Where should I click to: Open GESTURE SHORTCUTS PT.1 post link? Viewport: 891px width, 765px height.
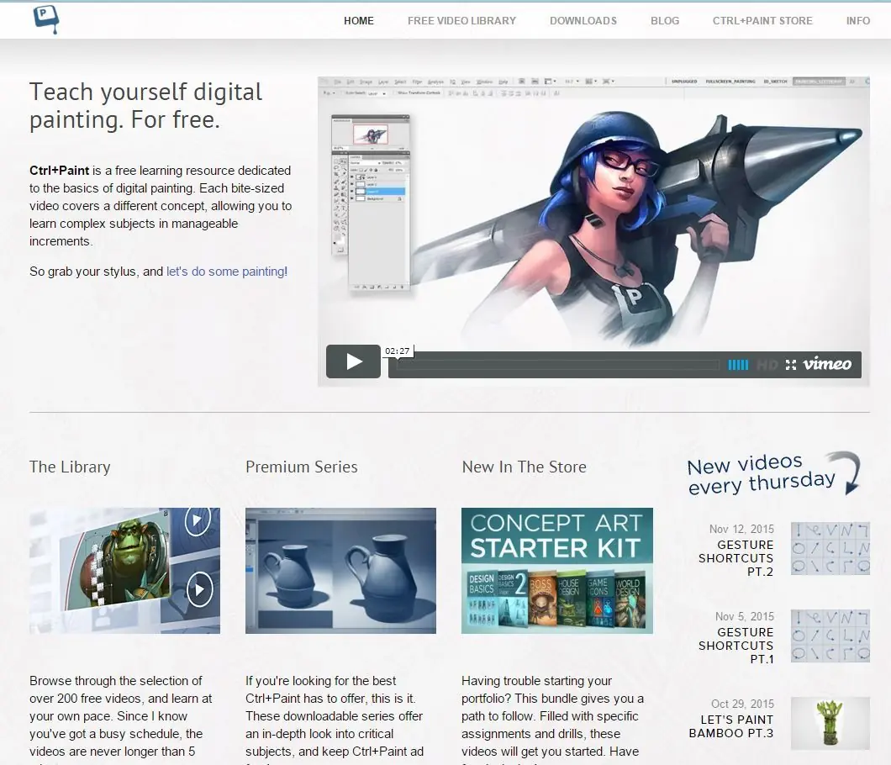click(x=735, y=646)
